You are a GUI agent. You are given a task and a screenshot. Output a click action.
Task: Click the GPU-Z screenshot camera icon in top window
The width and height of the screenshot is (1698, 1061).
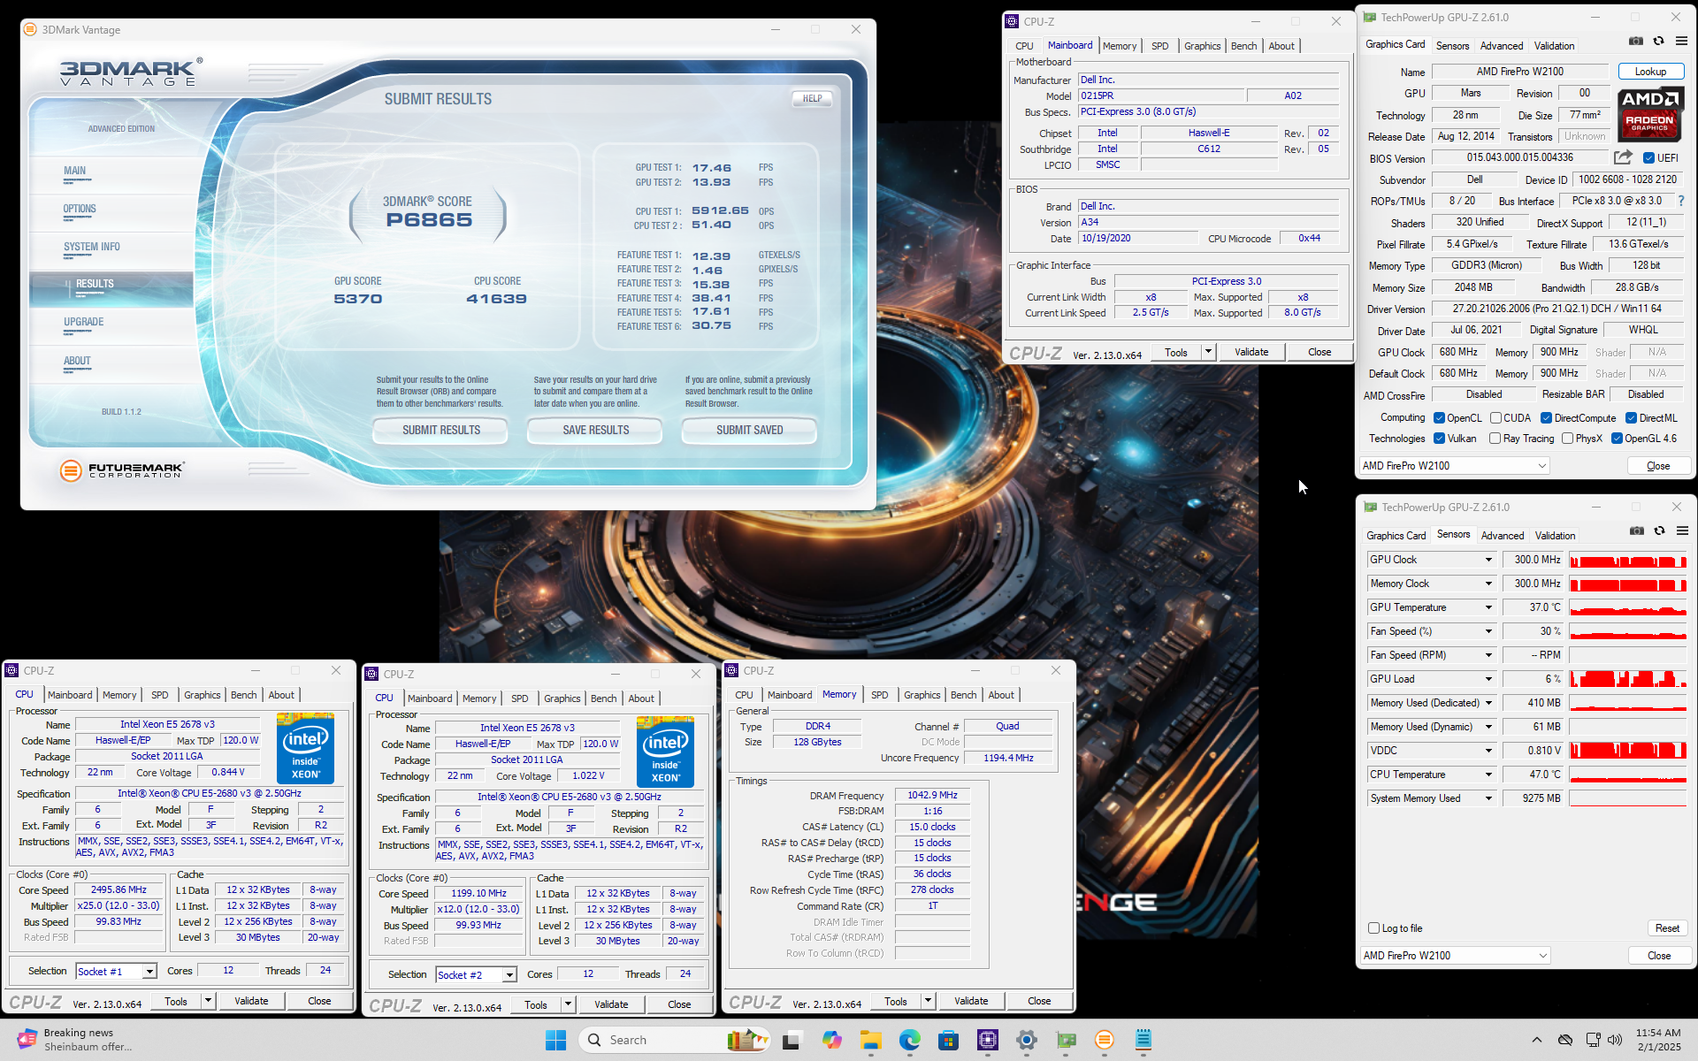pos(1636,42)
